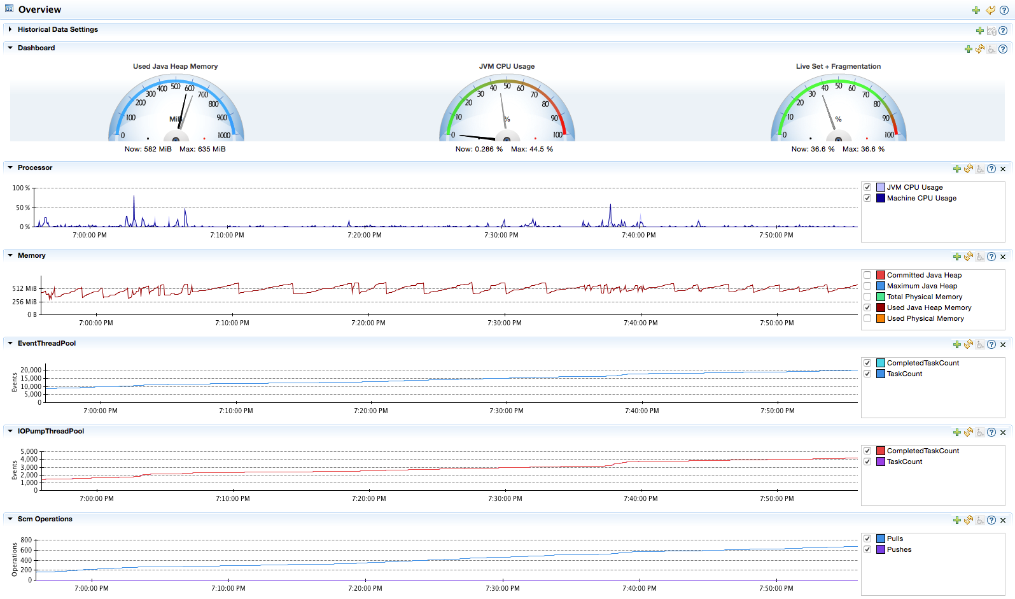Image resolution: width=1015 pixels, height=599 pixels.
Task: Click the JVM CPU Usage gauge dial
Action: click(507, 108)
